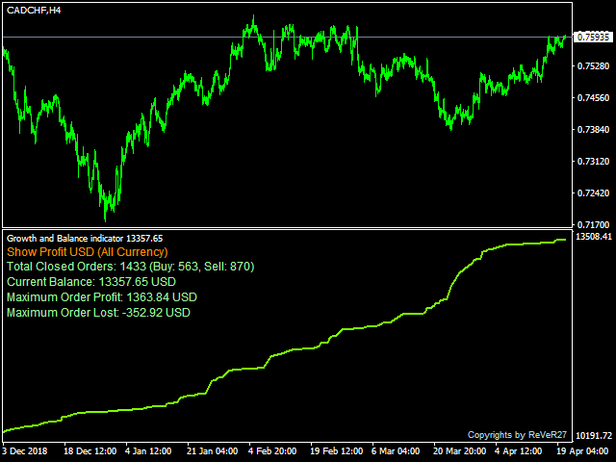Click the 19 Feb 12:00 time label
The image size is (616, 462).
(336, 451)
